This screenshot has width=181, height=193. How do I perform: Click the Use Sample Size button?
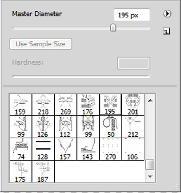pyautogui.click(x=40, y=44)
